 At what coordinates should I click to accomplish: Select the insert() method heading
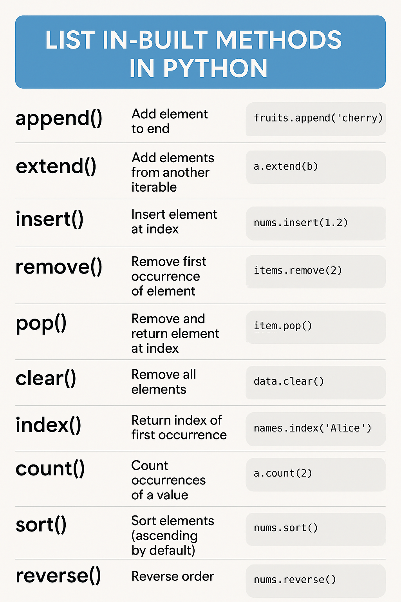[x=50, y=219]
